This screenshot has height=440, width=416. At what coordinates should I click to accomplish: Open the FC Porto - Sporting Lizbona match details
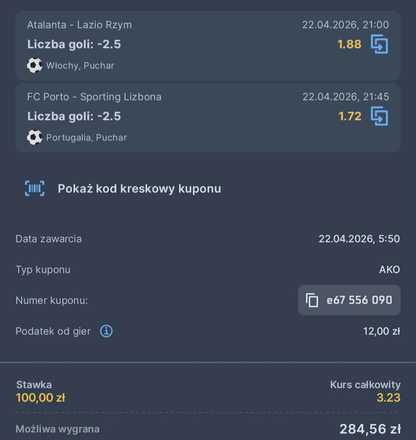(94, 97)
